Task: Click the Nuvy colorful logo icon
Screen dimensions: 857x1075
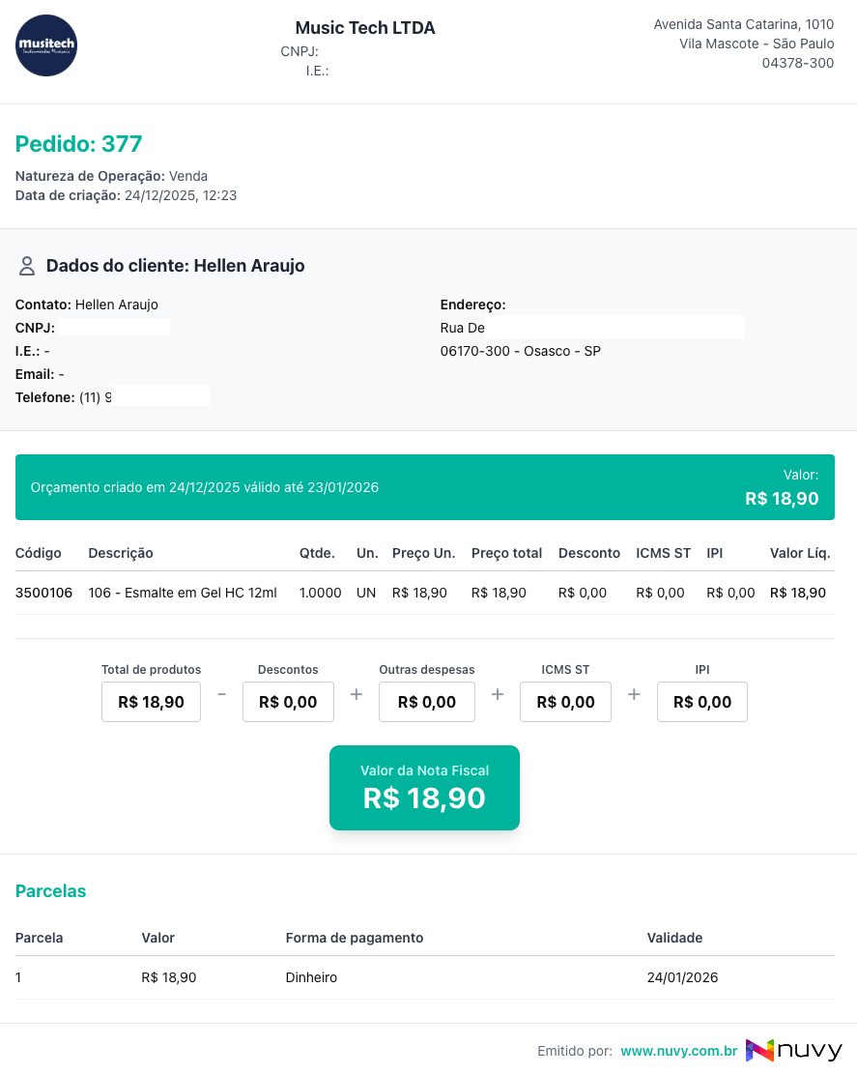Action: [759, 1051]
